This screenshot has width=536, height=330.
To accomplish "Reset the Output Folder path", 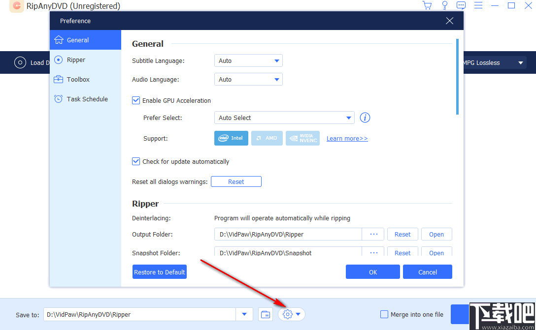I will pos(402,235).
